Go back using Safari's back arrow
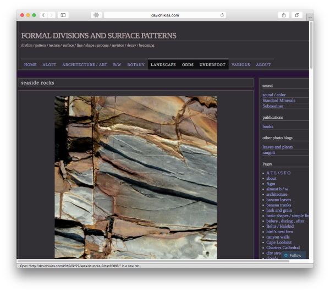The width and height of the screenshot is (330, 292). (42, 15)
